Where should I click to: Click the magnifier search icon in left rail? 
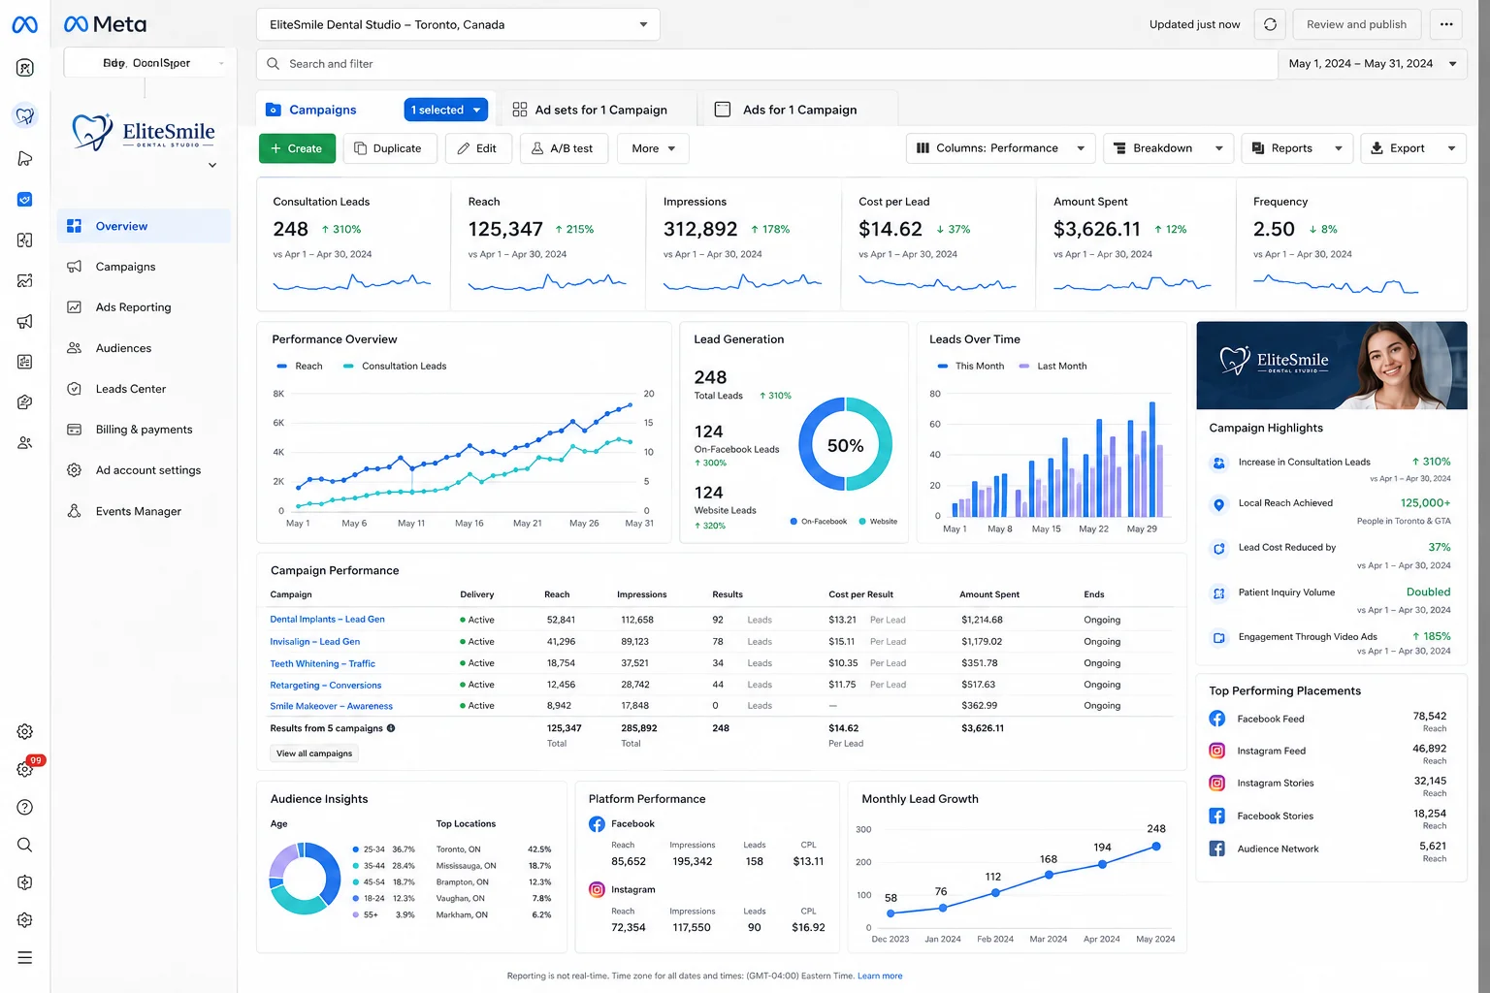25,845
